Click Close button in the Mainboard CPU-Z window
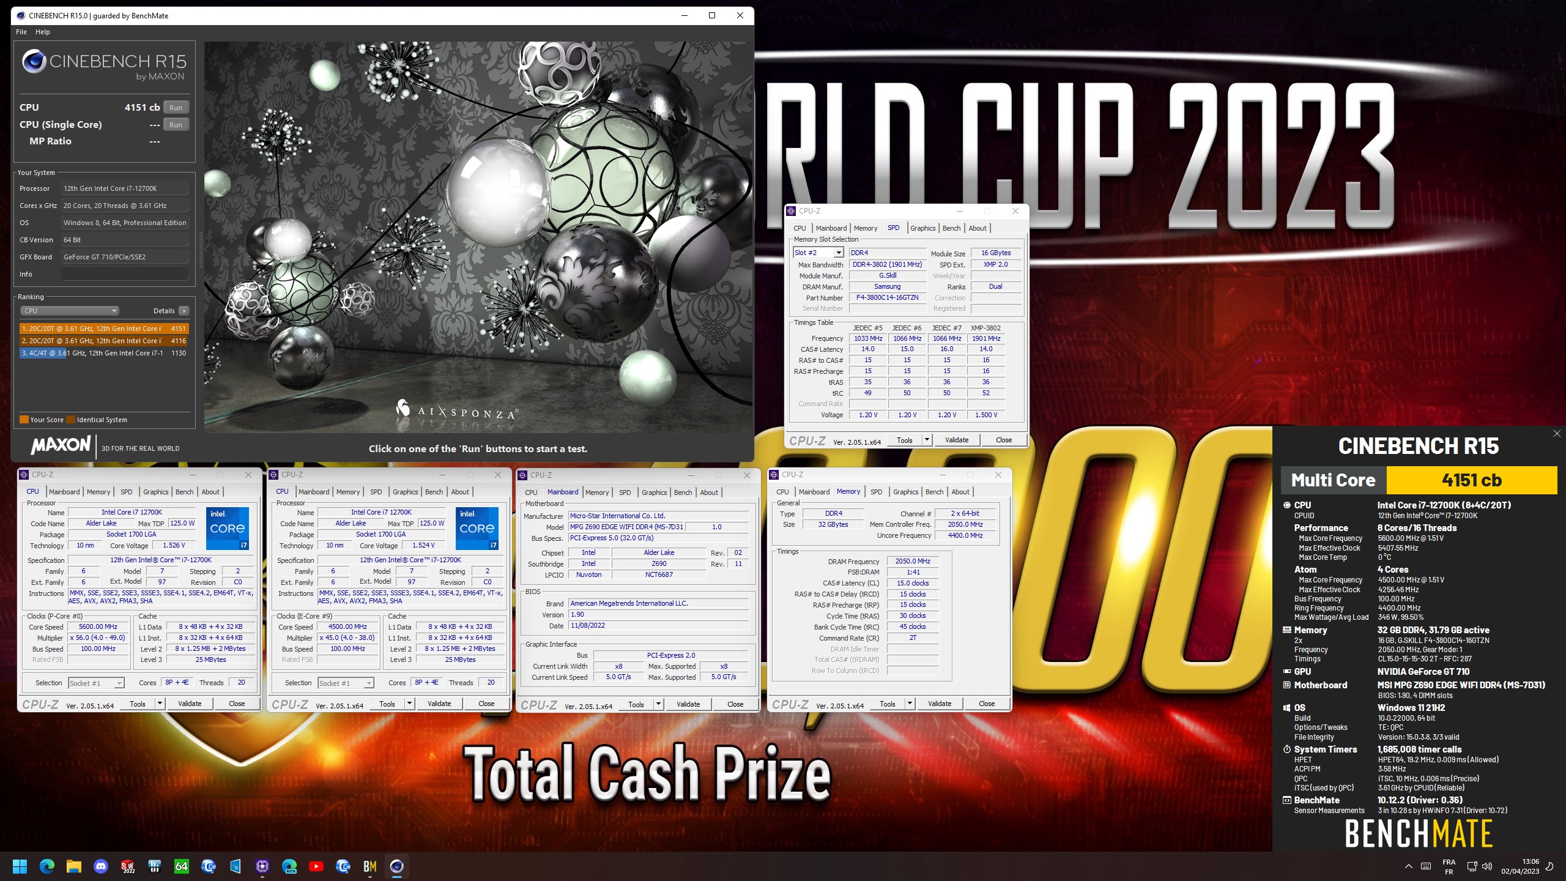The width and height of the screenshot is (1566, 881). click(x=735, y=704)
